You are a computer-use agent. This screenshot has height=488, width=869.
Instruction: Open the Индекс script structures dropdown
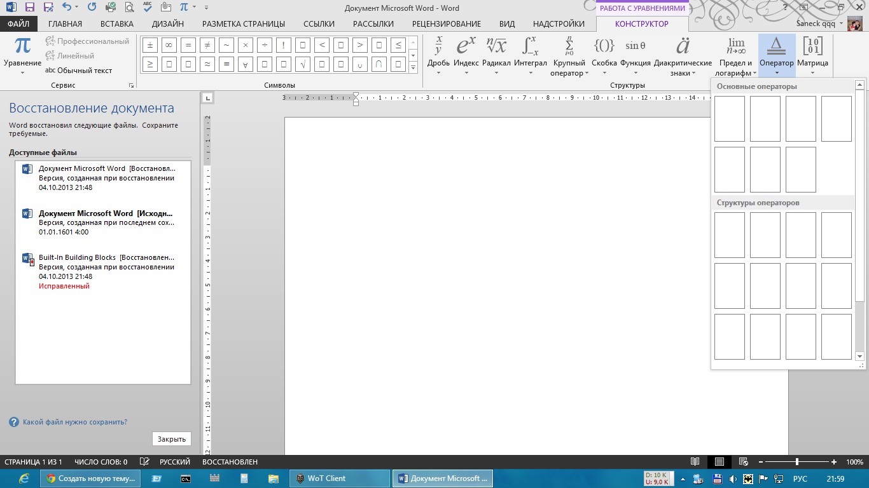(x=466, y=57)
